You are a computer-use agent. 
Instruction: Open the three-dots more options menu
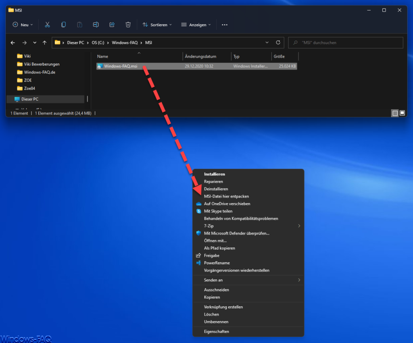225,25
